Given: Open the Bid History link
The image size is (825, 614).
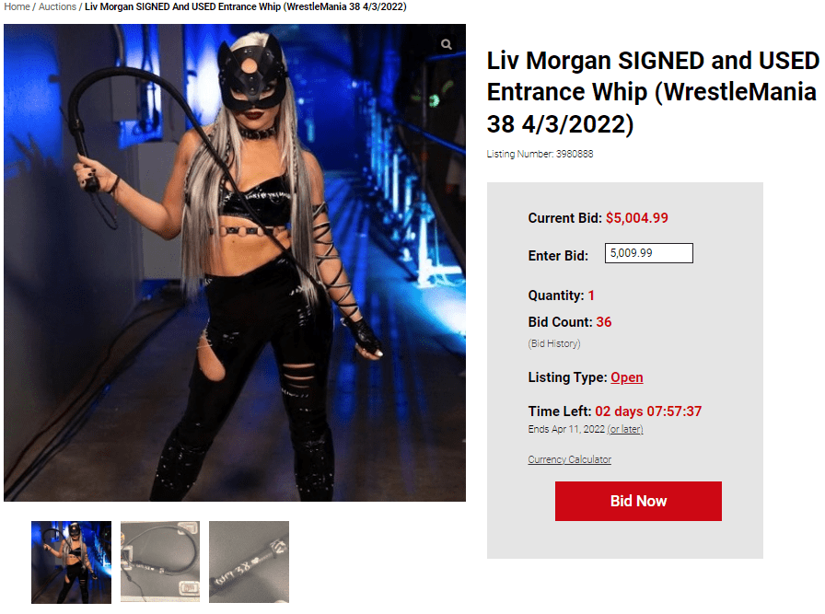Looking at the screenshot, I should 554,343.
